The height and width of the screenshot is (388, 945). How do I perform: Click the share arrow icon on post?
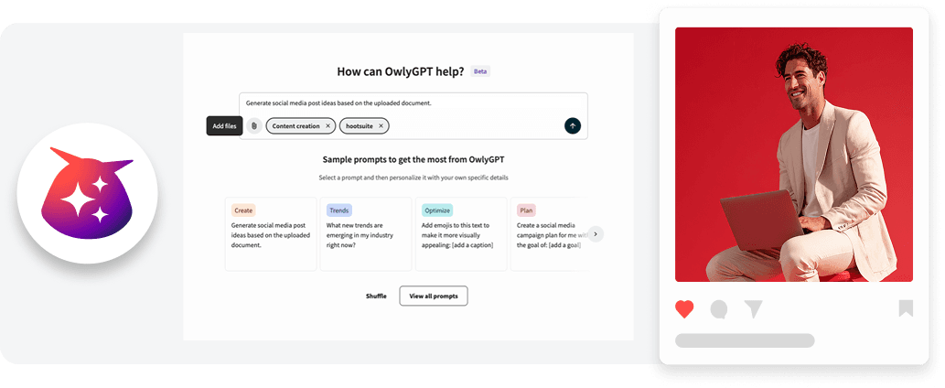click(x=753, y=309)
